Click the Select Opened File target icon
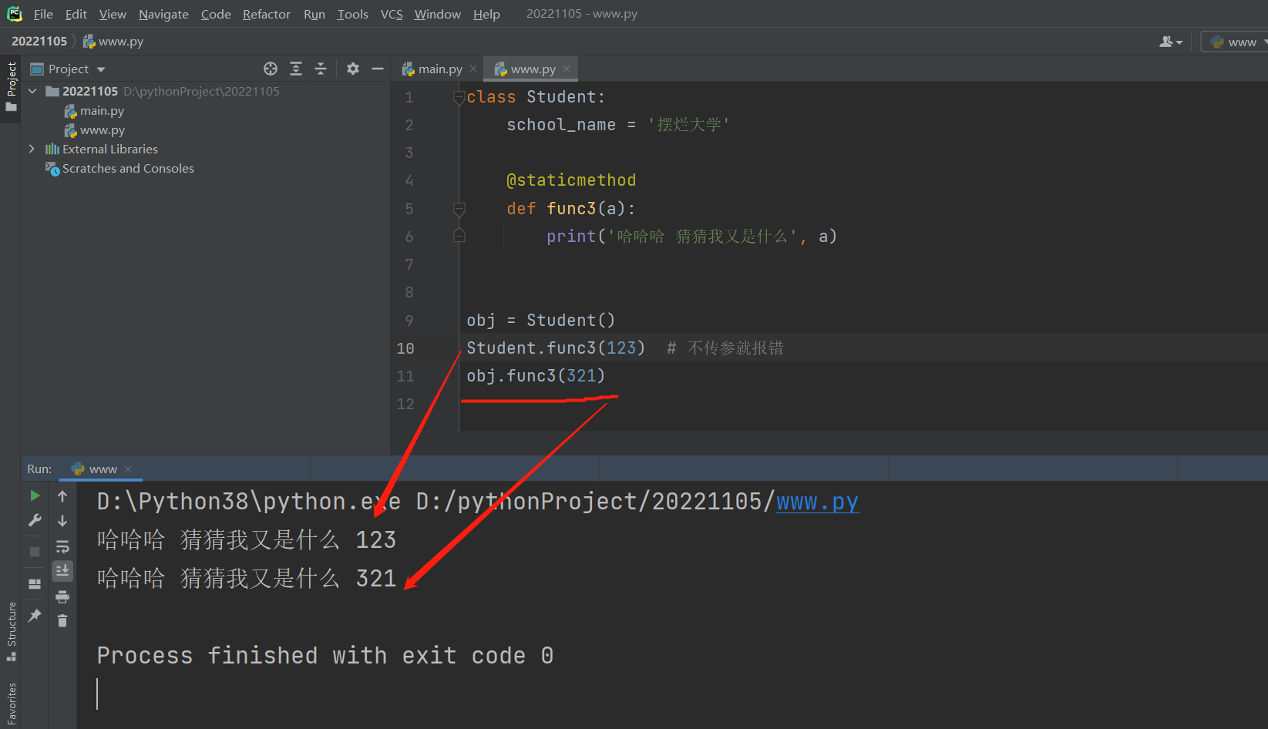Image resolution: width=1268 pixels, height=729 pixels. coord(271,69)
